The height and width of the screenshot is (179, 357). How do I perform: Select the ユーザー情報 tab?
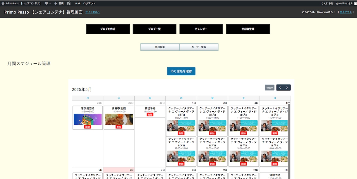coord(199,47)
